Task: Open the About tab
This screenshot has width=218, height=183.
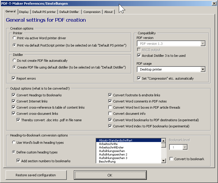Action: pos(108,12)
